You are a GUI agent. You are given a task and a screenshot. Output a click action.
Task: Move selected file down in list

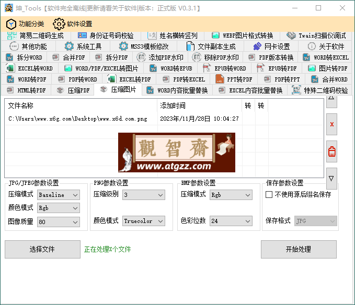click(x=331, y=179)
